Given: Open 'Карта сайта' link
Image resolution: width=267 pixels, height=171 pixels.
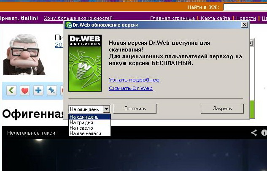Looking at the screenshot, I should 216,18.
